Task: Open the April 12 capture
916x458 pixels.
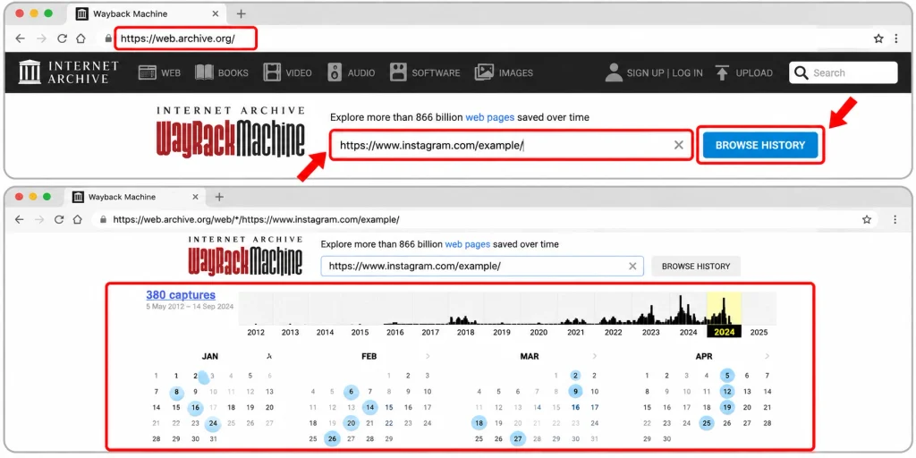Action: pyautogui.click(x=726, y=392)
